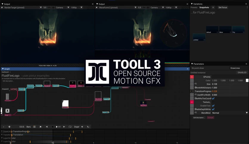Add a new snapshot with plus icon
249x144 pixels.
point(213,7)
